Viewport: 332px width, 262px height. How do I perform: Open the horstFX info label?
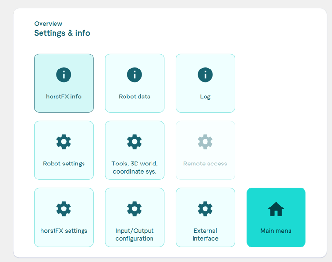(64, 97)
